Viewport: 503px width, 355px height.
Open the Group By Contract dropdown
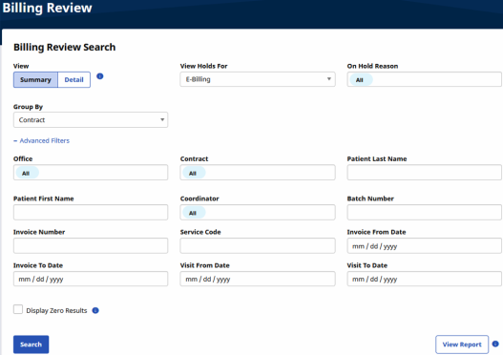coord(91,119)
